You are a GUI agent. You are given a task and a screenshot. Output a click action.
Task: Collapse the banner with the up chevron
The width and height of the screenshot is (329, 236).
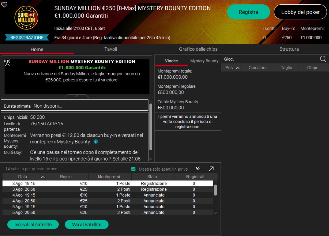(77, 96)
